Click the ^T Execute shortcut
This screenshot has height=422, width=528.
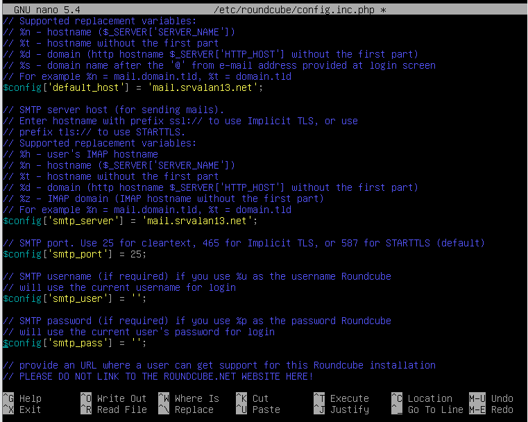coord(341,398)
